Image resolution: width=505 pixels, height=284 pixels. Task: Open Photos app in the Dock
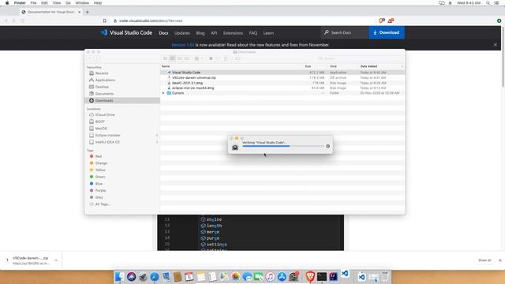(235, 276)
